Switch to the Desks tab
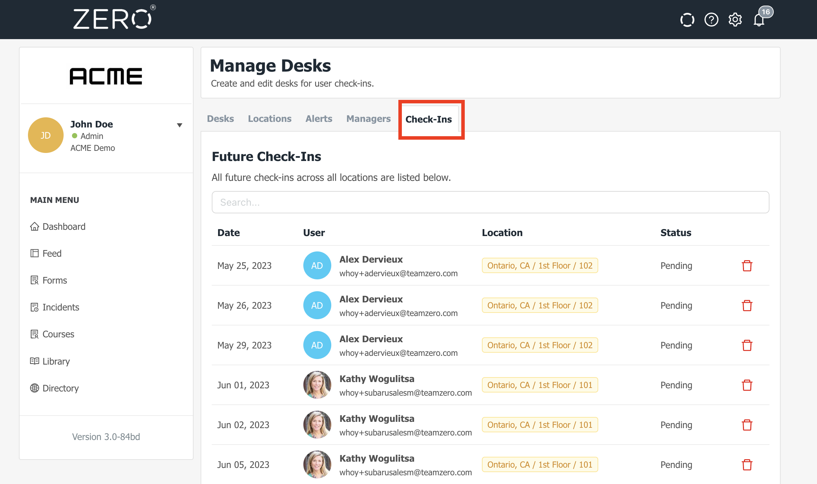The width and height of the screenshot is (817, 484). (x=220, y=119)
